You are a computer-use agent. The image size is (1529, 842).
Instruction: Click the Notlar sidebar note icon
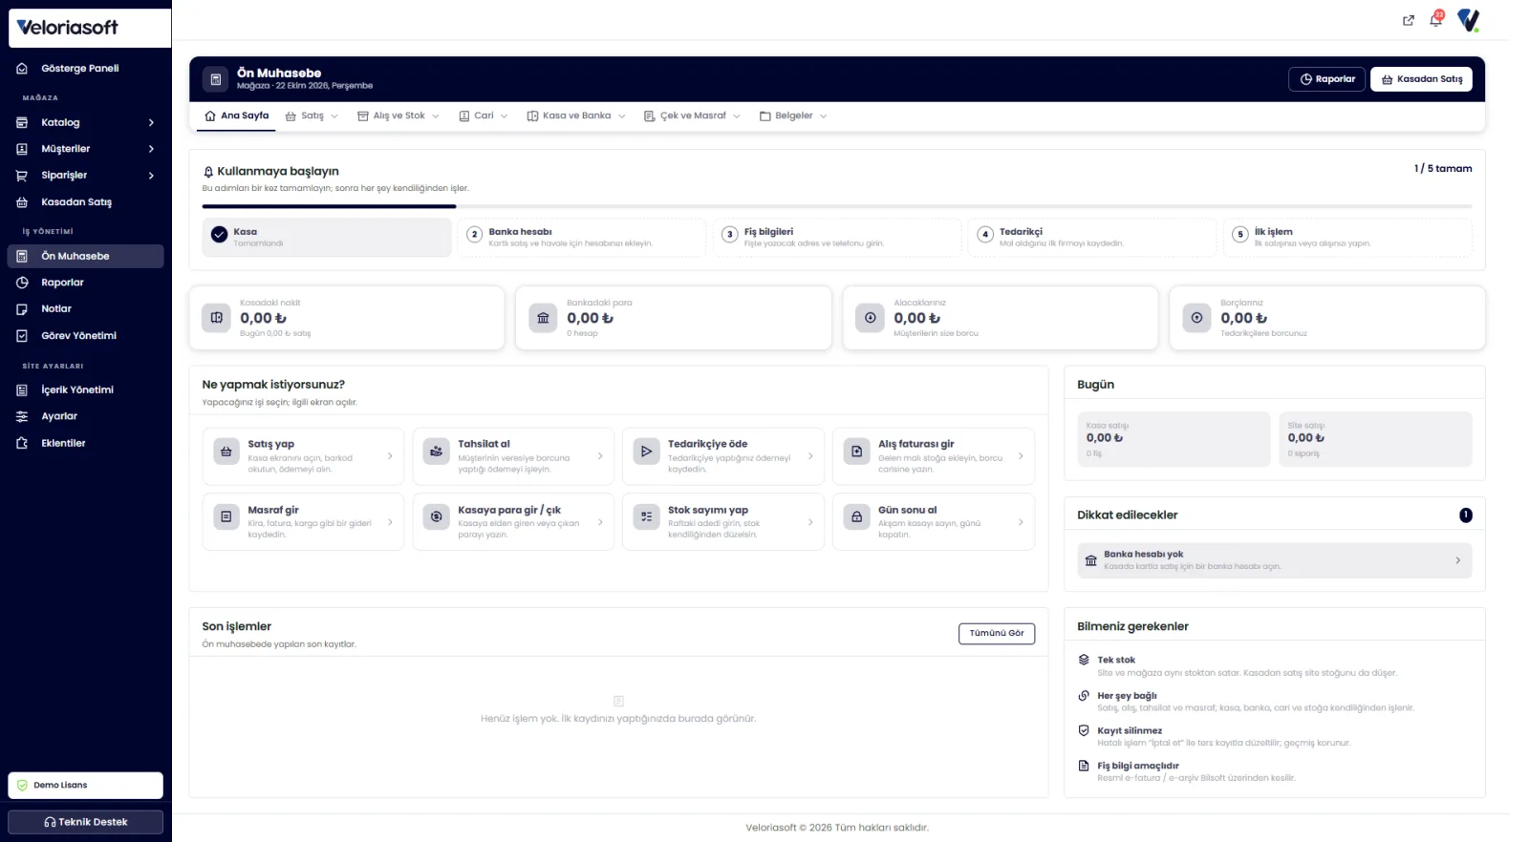(x=22, y=309)
